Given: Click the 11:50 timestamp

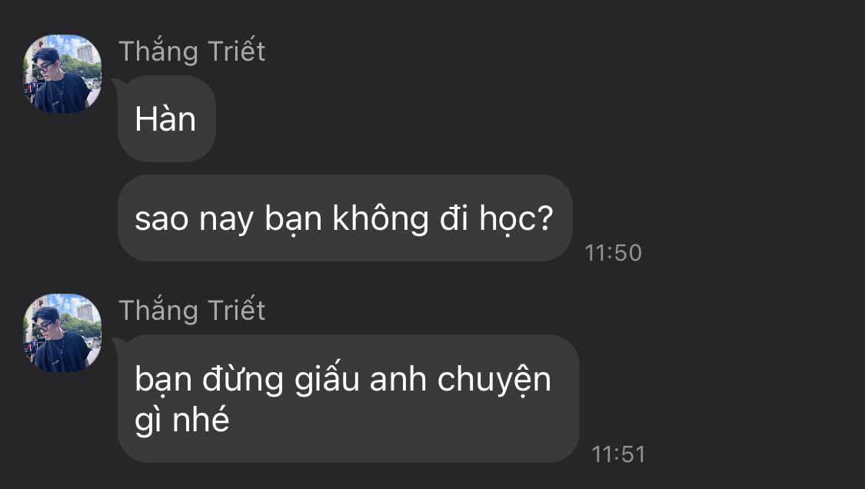Looking at the screenshot, I should [x=613, y=253].
